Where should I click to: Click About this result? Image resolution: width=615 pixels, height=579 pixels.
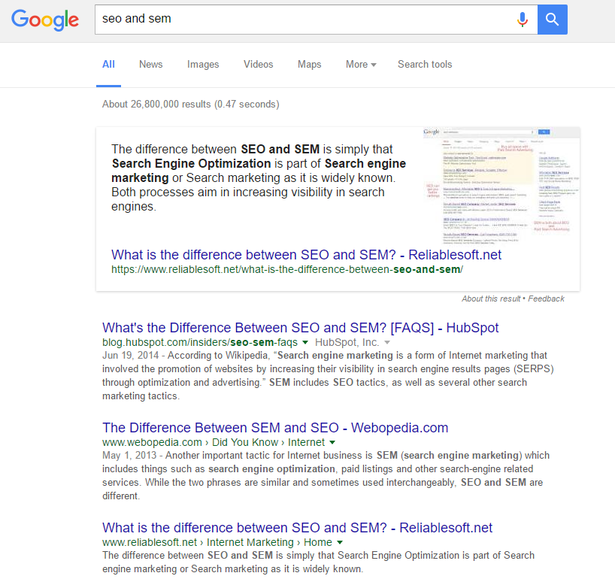tap(491, 299)
